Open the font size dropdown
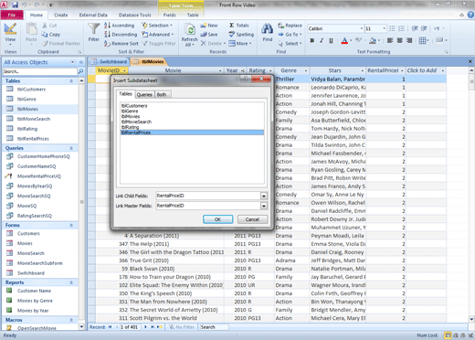 click(x=385, y=28)
